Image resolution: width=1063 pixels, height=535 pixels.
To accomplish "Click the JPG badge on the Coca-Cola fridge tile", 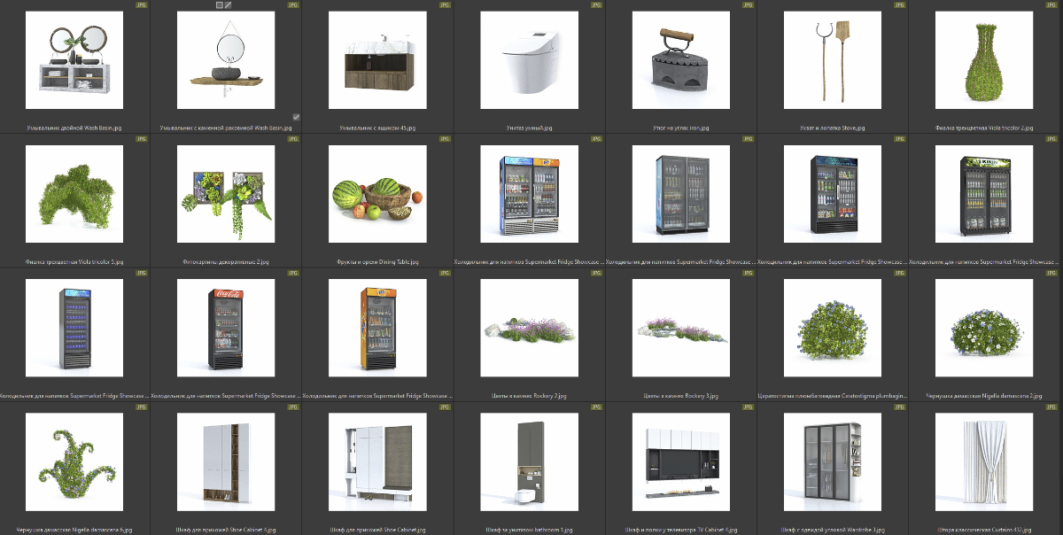I will point(293,273).
